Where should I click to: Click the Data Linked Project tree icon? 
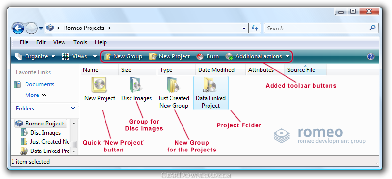24,151
